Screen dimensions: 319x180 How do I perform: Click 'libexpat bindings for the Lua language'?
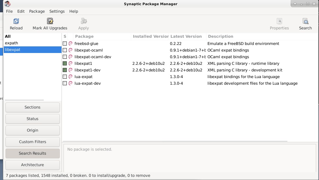click(x=243, y=77)
